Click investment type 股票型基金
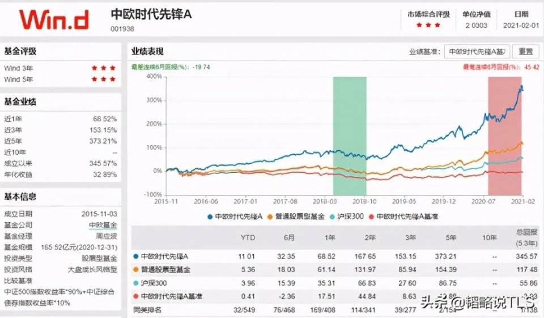 pyautogui.click(x=100, y=258)
